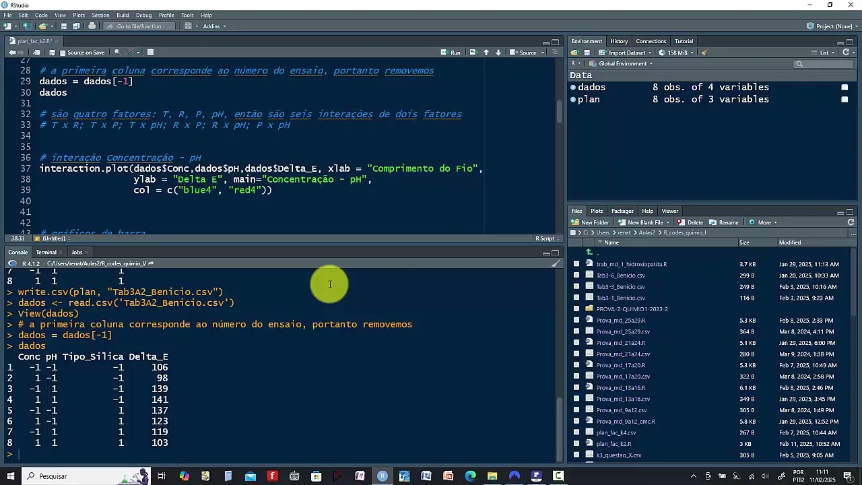Image resolution: width=862 pixels, height=485 pixels.
Task: Click the Find/Replace magnifier icon
Action: click(117, 53)
